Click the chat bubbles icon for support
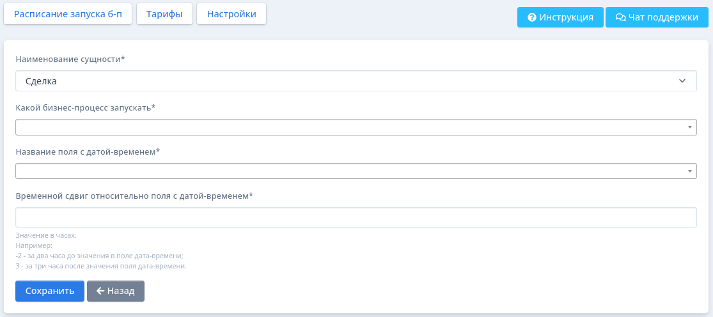Image resolution: width=713 pixels, height=317 pixels. (x=621, y=17)
